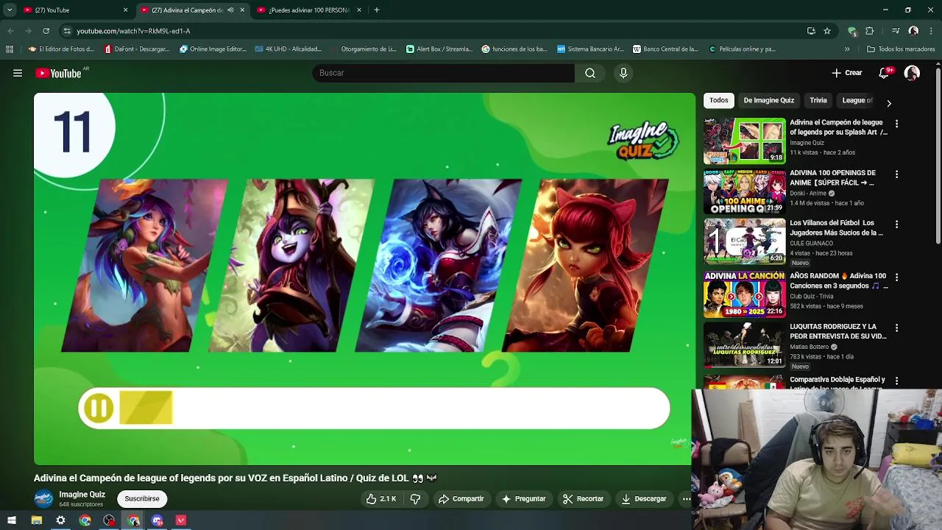Start voice search with the microphone
This screenshot has height=530, width=942.
pos(623,73)
